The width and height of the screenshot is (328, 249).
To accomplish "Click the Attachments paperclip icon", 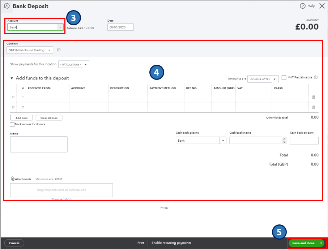I will click(13, 179).
